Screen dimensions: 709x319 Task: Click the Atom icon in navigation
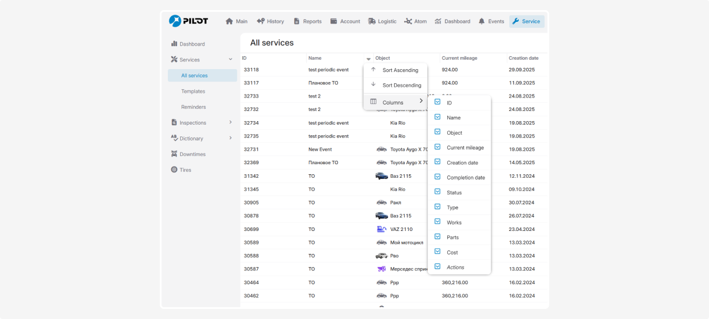coord(408,21)
